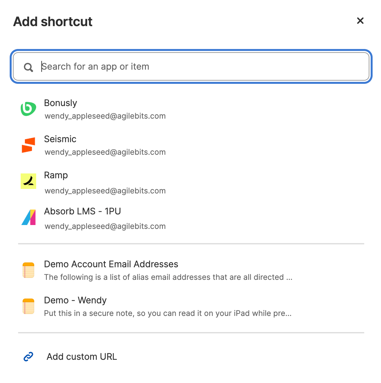
Task: Click Add custom URL link
Action: [82, 357]
